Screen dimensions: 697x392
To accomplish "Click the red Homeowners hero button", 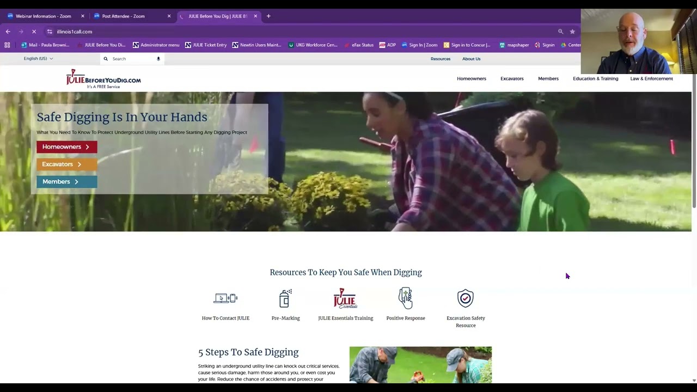I will (x=67, y=147).
